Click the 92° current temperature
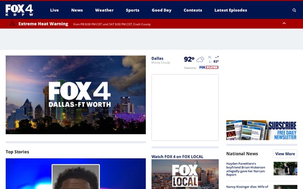The height and width of the screenshot is (189, 303). coord(189,59)
